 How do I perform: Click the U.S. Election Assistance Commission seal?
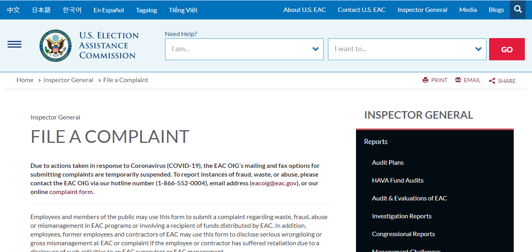pos(56,45)
